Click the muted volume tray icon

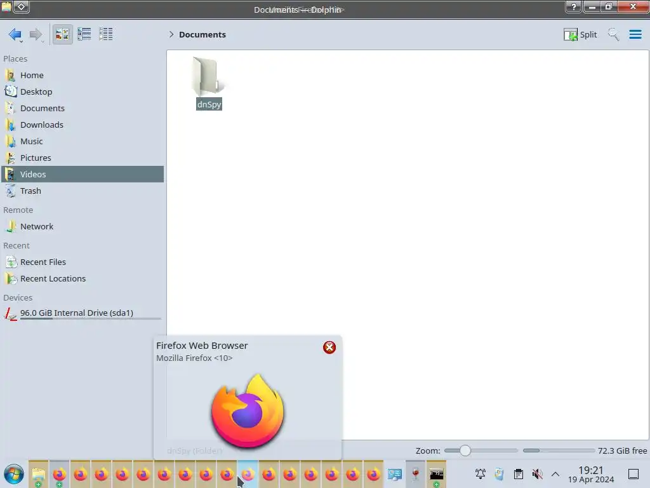tap(537, 474)
